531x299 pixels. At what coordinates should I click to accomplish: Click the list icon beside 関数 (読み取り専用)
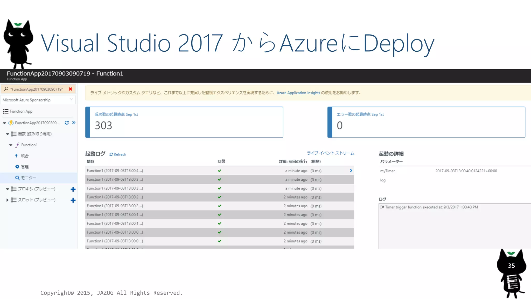coord(14,134)
